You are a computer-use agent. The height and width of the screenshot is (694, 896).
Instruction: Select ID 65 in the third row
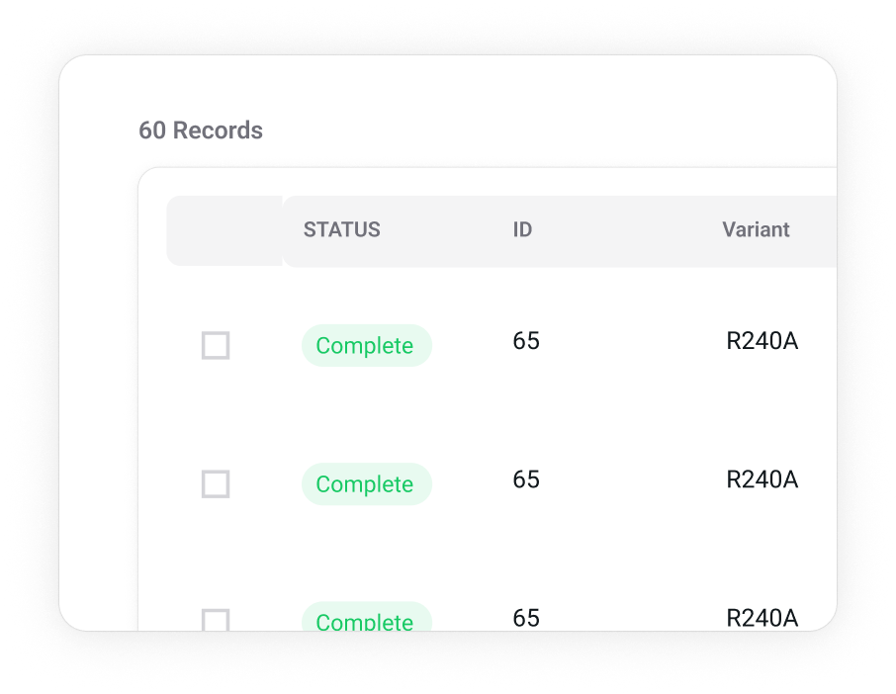(x=526, y=618)
